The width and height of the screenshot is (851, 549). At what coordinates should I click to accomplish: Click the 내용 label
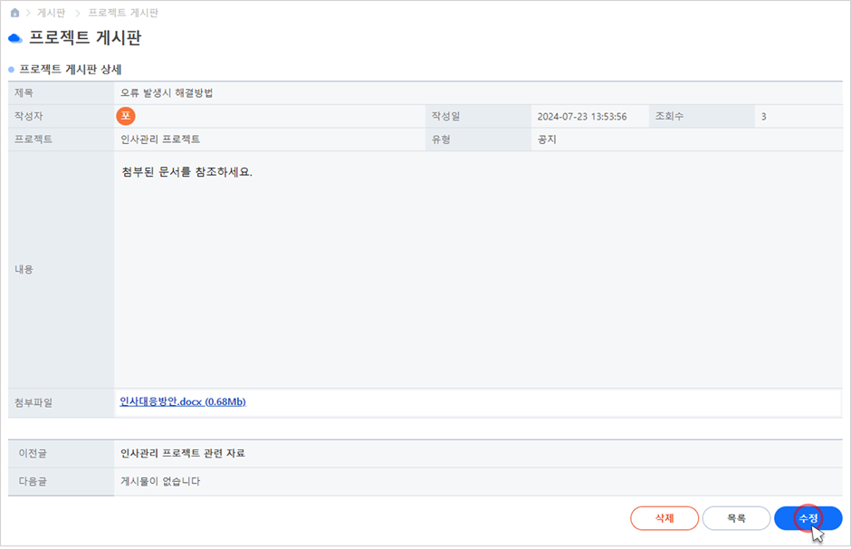click(24, 269)
